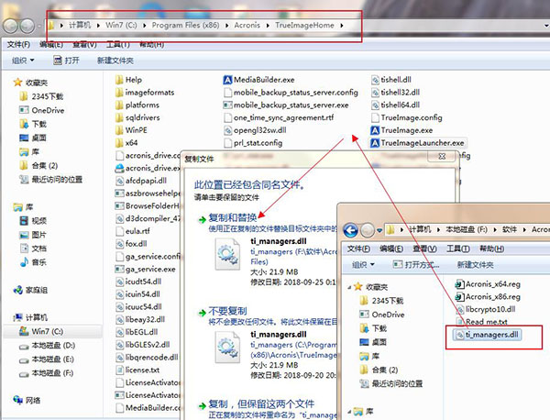
Task: Go back in the front F: window
Action: tap(350, 230)
